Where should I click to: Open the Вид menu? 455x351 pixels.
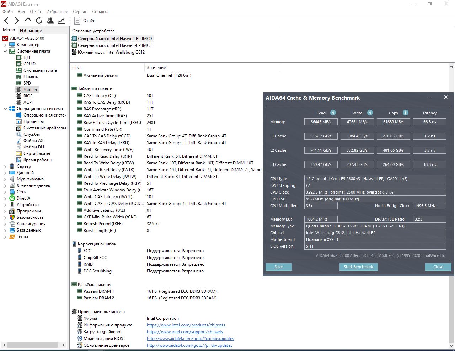[21, 12]
